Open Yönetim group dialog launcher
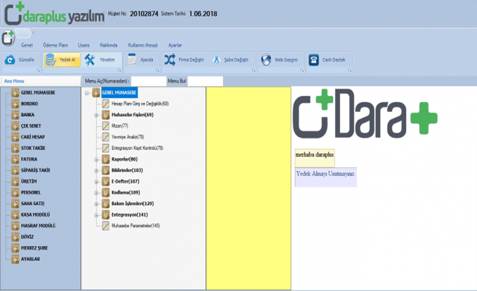 point(119,70)
